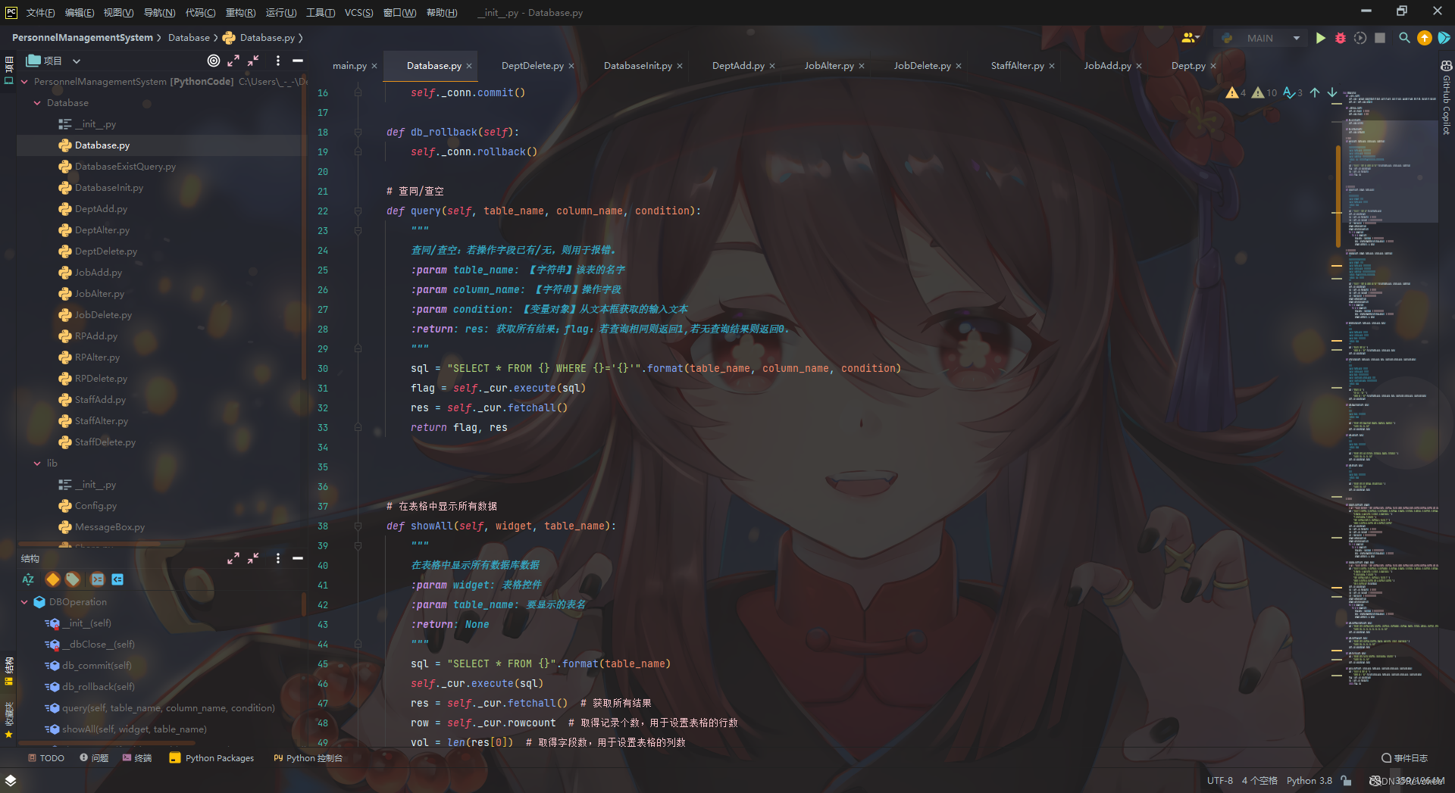Fold the showAll method at line 38
Image resolution: width=1455 pixels, height=793 pixels.
358,526
